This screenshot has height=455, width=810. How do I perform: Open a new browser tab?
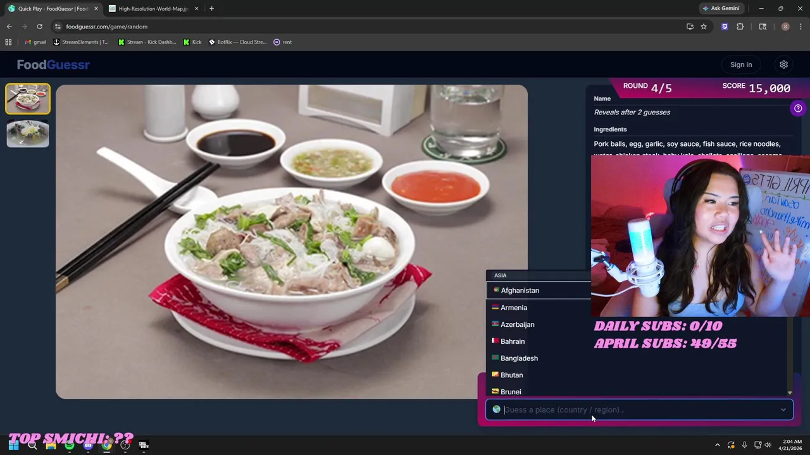[x=211, y=9]
